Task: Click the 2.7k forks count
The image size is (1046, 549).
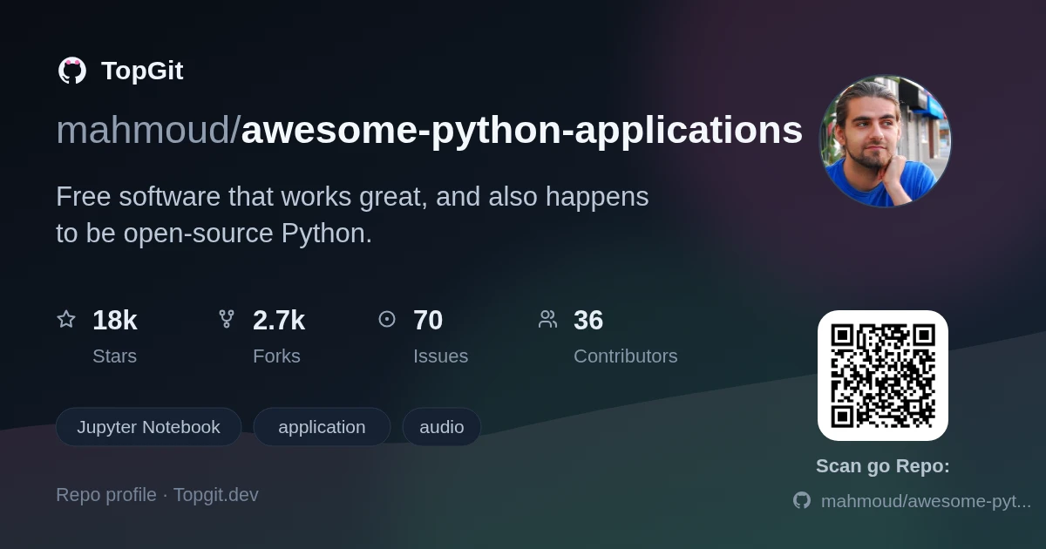Action: click(x=279, y=321)
